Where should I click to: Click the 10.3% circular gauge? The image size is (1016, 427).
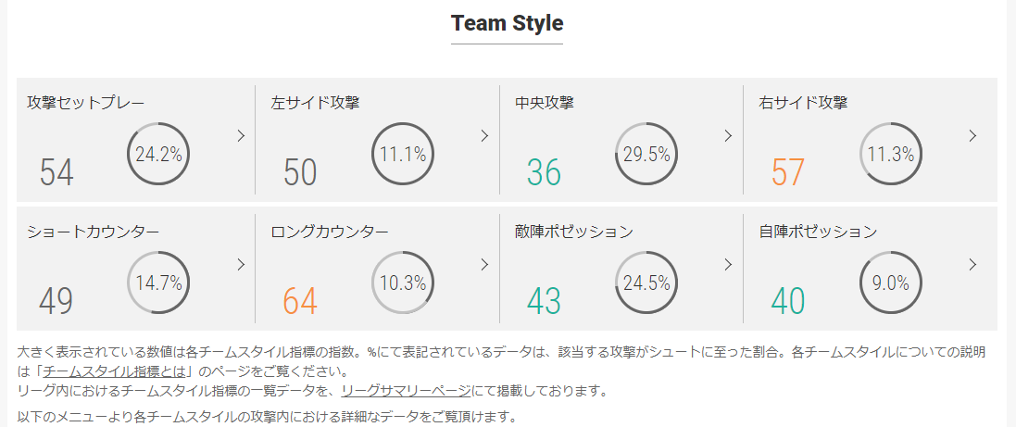point(402,283)
